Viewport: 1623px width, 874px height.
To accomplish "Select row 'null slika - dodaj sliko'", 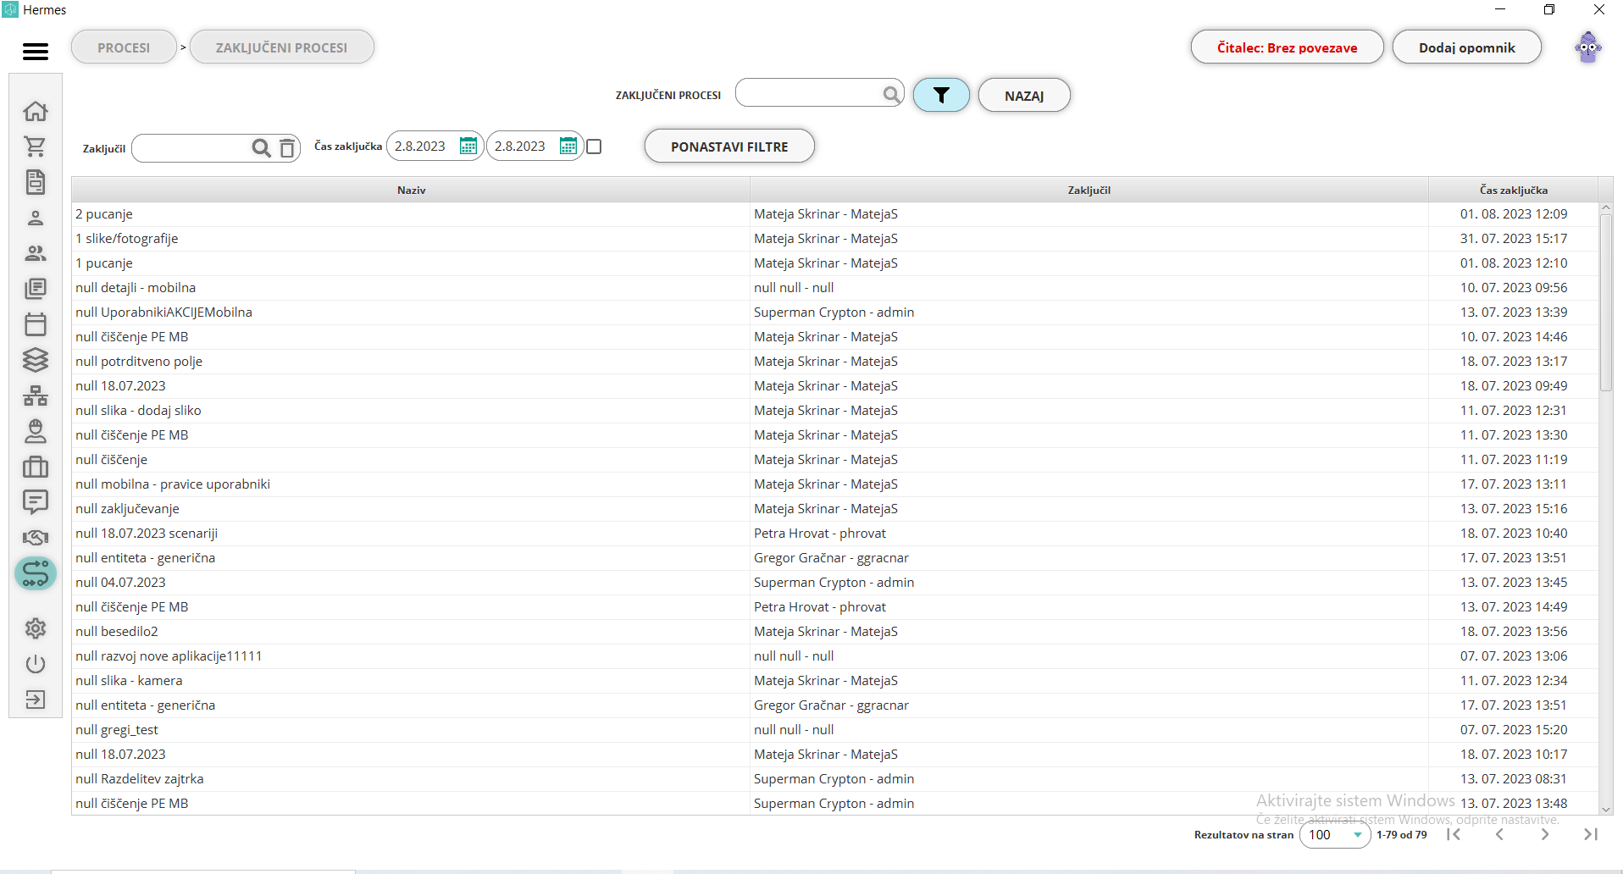I will [835, 411].
